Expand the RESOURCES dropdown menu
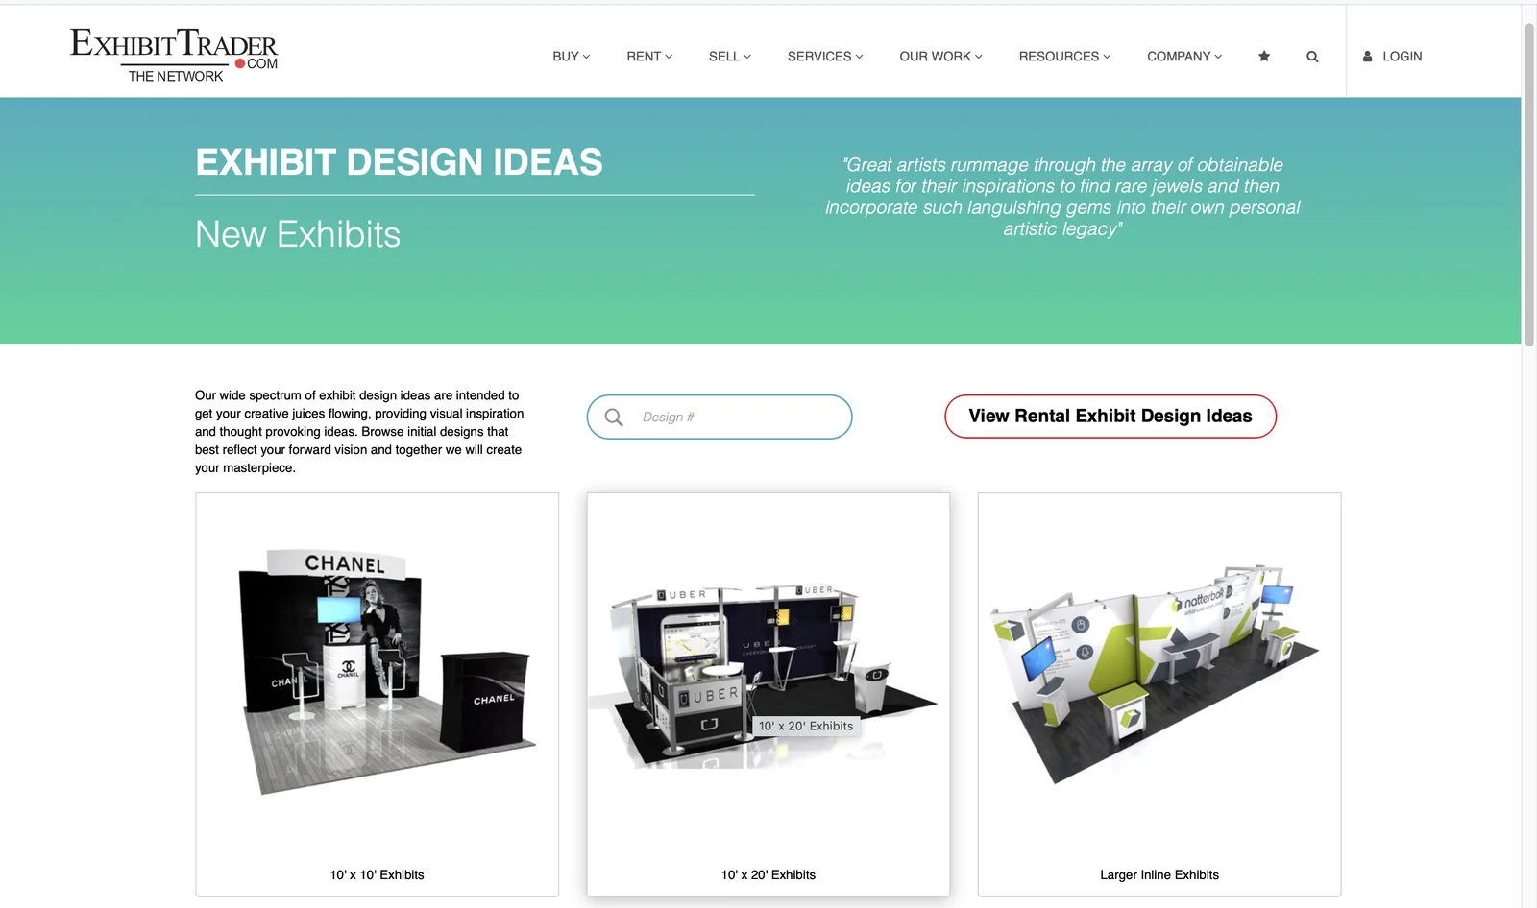1537x908 pixels. 1064,57
